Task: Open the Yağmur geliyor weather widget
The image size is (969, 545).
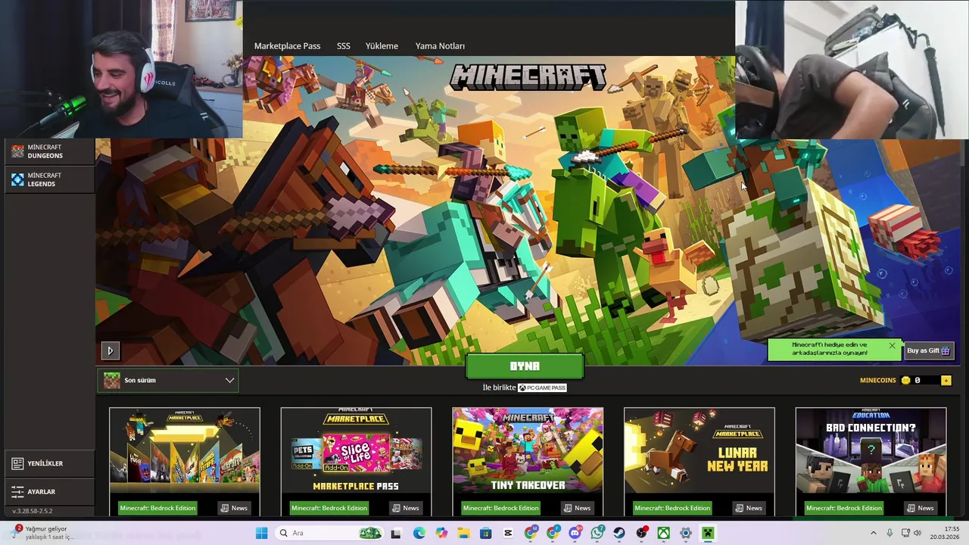Action: (x=44, y=533)
